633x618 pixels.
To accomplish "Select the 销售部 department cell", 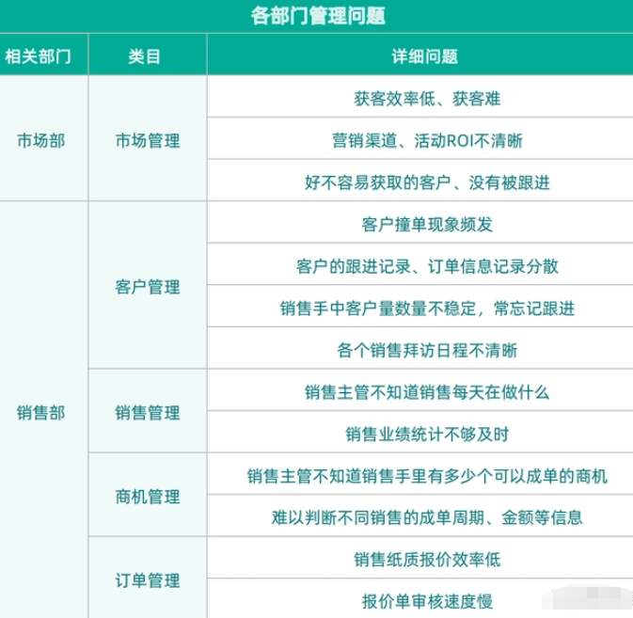I will click(x=41, y=412).
